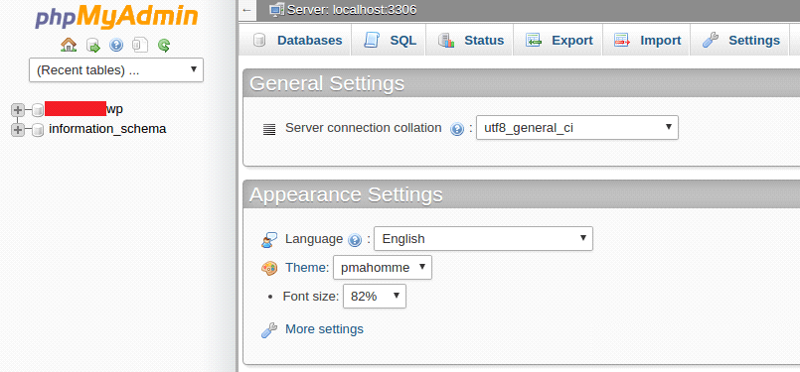
Task: Select the database ending in wp
Action: [x=84, y=108]
